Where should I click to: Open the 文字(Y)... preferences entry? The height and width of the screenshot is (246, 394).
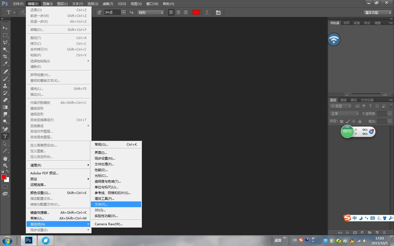(x=109, y=204)
